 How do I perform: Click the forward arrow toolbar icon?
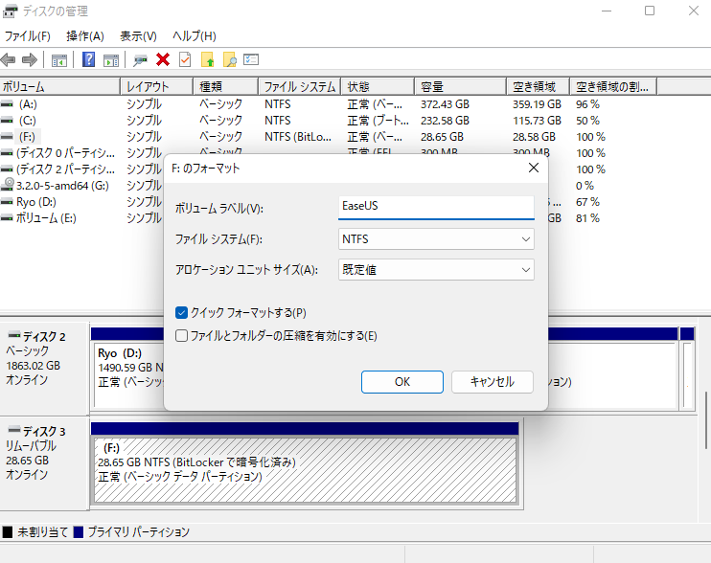30,59
